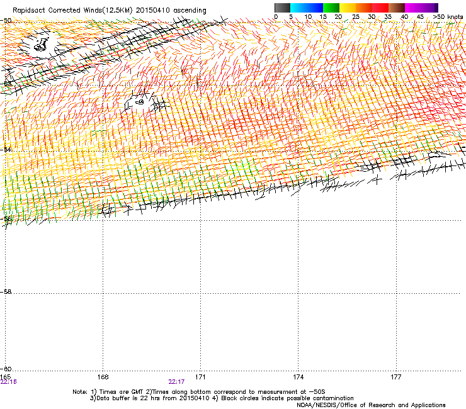Click the '165' longitude axis label
Screen dimensions: 466x409
5,377
